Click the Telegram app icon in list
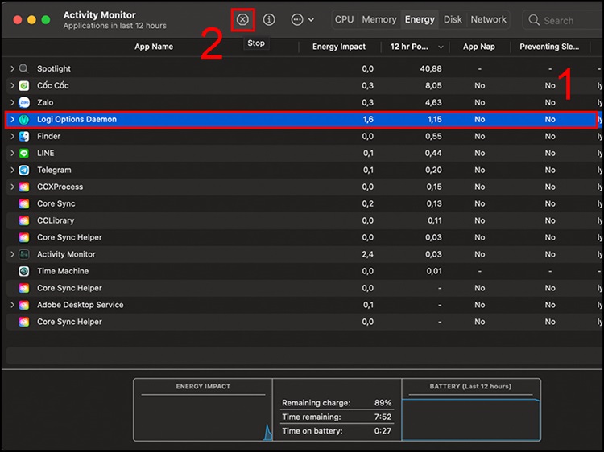Image resolution: width=604 pixels, height=452 pixels. 24,171
